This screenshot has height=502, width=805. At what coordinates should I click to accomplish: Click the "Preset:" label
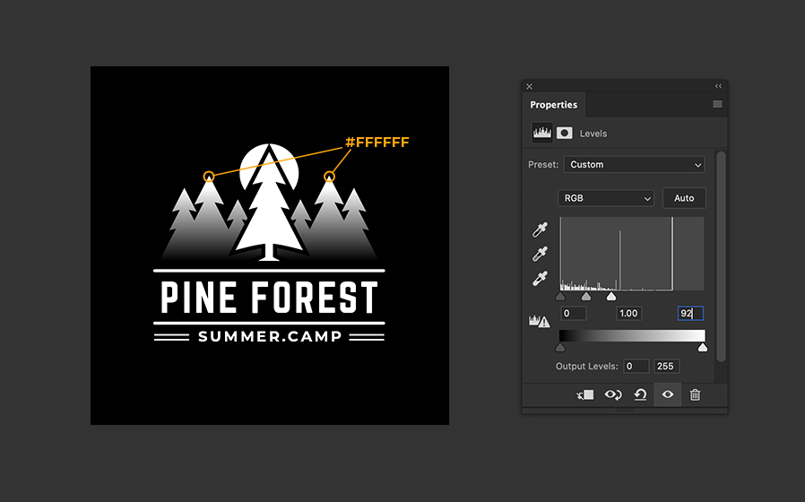543,165
